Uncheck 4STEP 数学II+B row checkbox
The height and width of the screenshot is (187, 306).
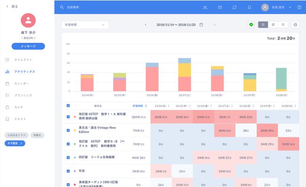tap(68, 144)
